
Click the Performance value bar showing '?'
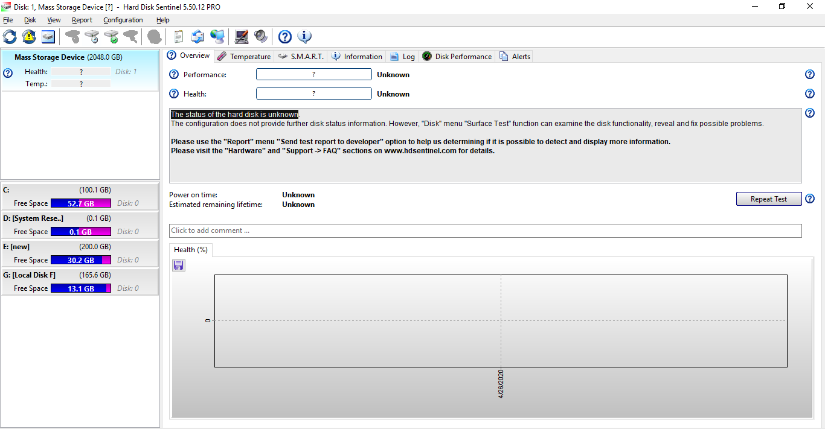tap(314, 75)
